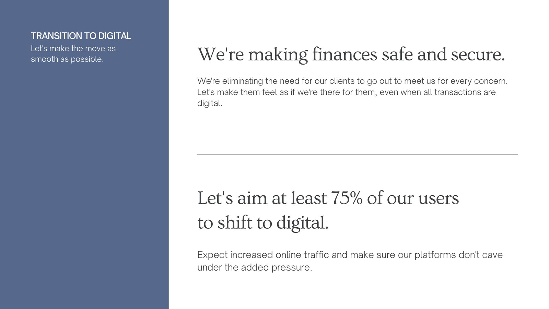Click the paragraph starting 'We're eliminating the need'
This screenshot has width=549, height=309.
click(x=352, y=92)
